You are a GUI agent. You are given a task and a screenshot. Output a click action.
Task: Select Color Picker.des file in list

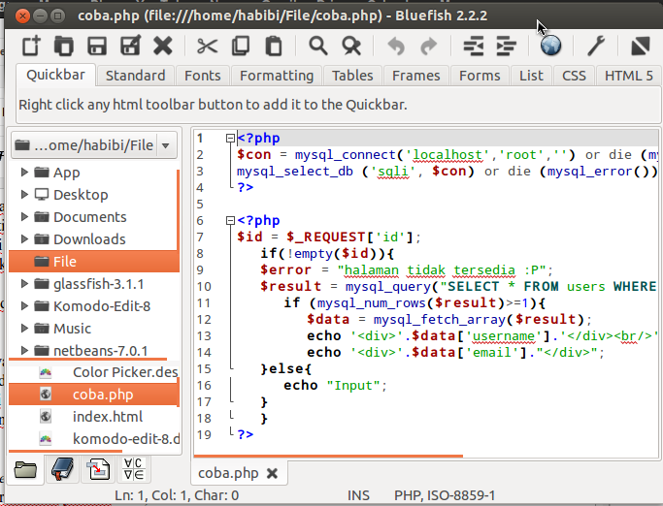pos(93,372)
